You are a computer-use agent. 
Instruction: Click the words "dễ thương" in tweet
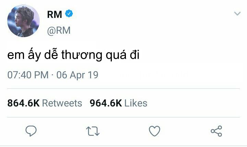pos(73,55)
